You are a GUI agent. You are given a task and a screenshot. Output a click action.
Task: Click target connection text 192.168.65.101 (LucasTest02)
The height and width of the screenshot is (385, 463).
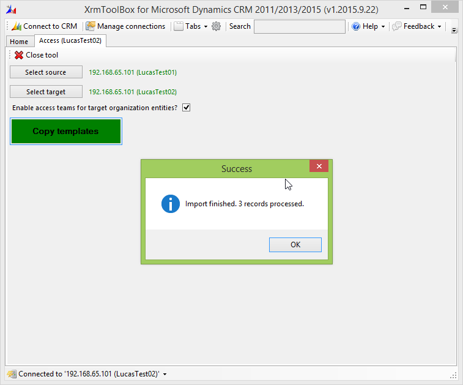click(133, 92)
